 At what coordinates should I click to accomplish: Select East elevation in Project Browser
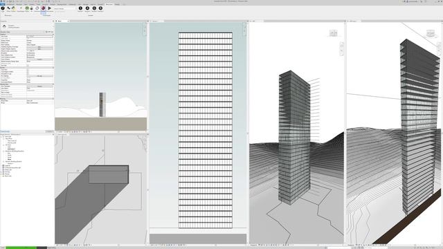click(x=9, y=153)
